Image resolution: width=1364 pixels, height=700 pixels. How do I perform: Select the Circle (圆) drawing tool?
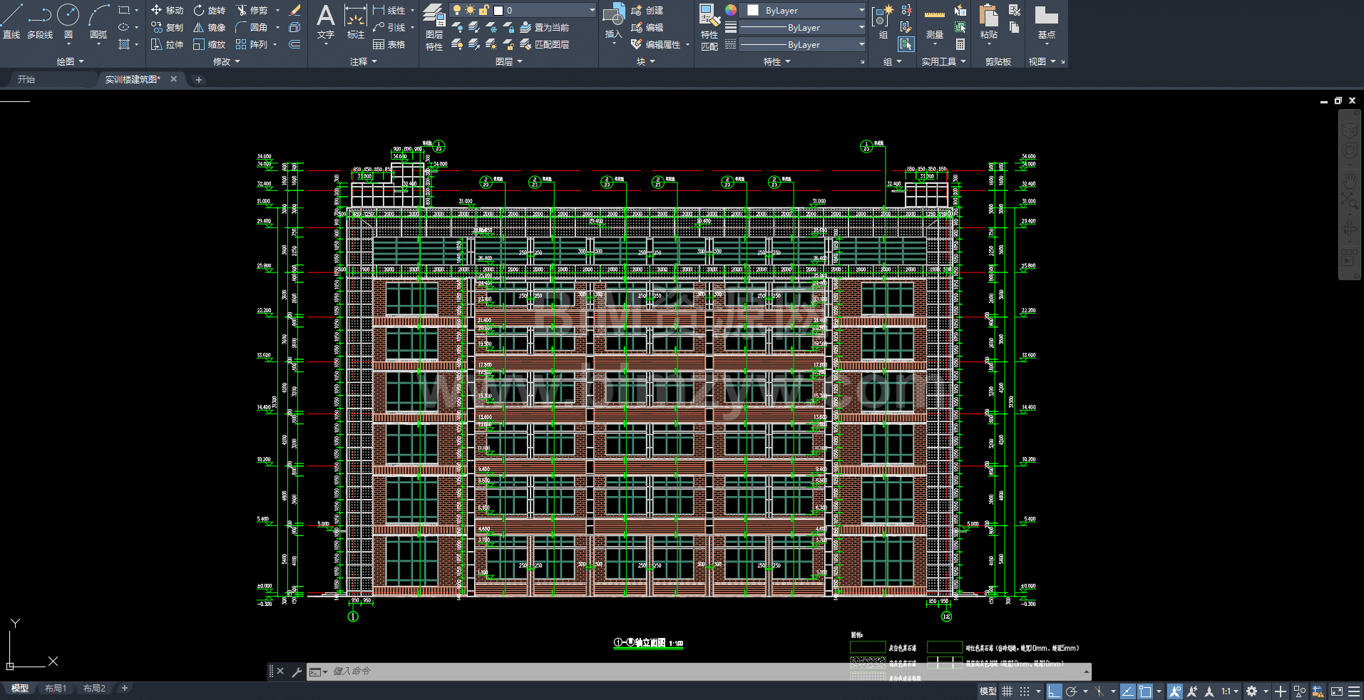68,21
